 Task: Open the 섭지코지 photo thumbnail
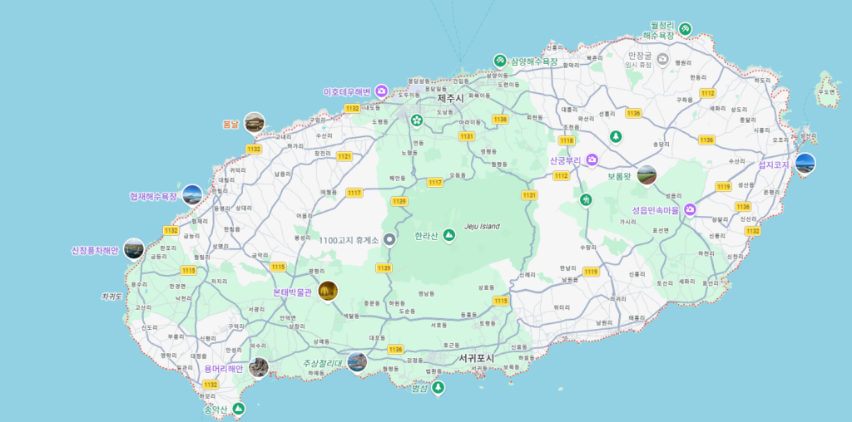click(805, 164)
